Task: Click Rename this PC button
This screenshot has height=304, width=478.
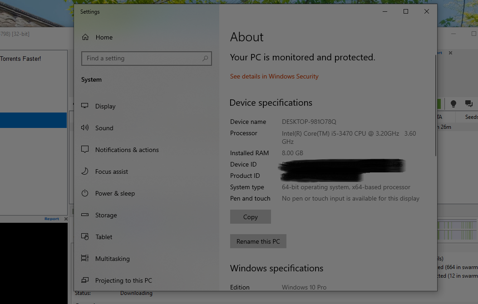Action: (258, 241)
